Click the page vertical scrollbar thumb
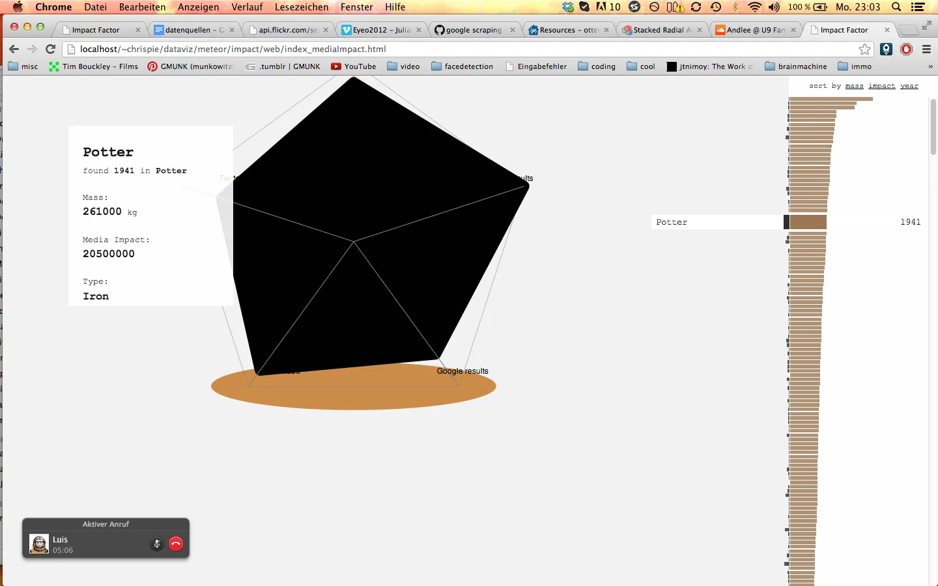 933,127
